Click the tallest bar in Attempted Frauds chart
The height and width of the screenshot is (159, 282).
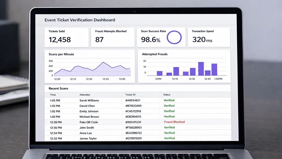[x=201, y=69]
